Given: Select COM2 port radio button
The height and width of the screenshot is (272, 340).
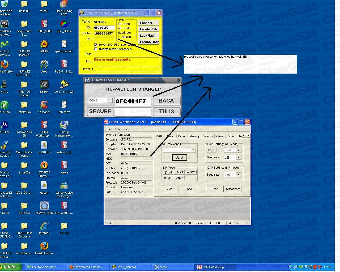Looking at the screenshot, I should point(120,28).
